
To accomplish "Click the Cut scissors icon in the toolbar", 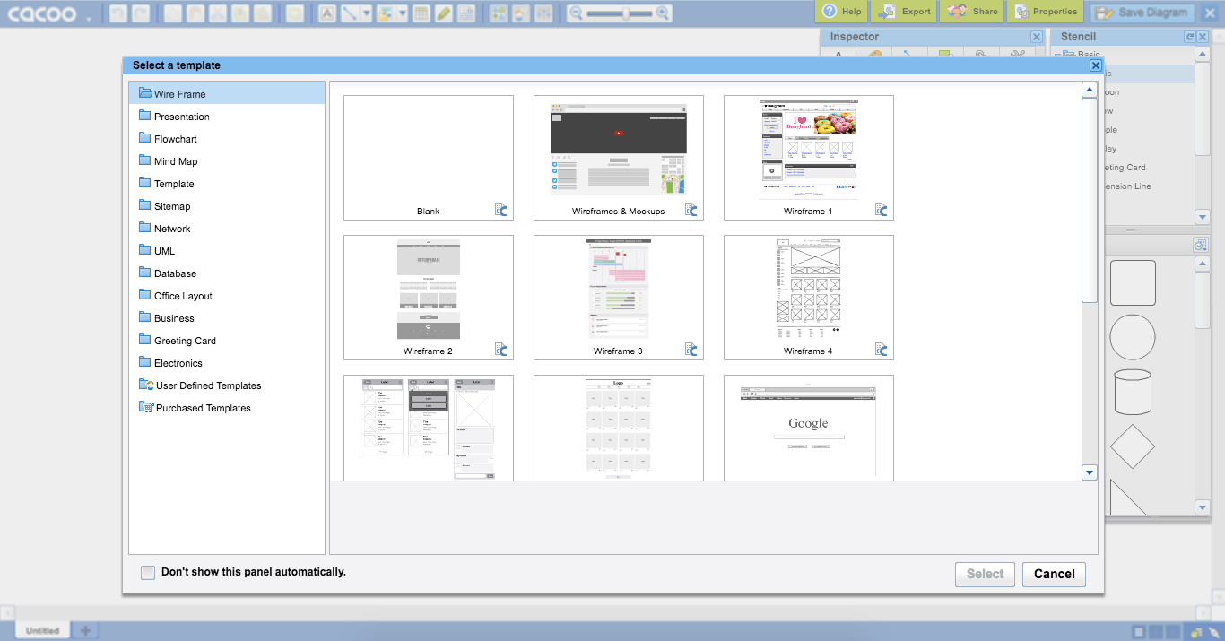I will pos(218,13).
